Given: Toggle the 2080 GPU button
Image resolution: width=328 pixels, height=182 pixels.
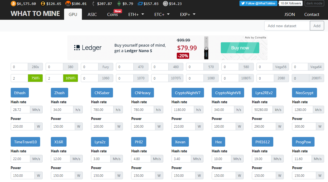Looking at the screenshot, I should click(x=281, y=78).
